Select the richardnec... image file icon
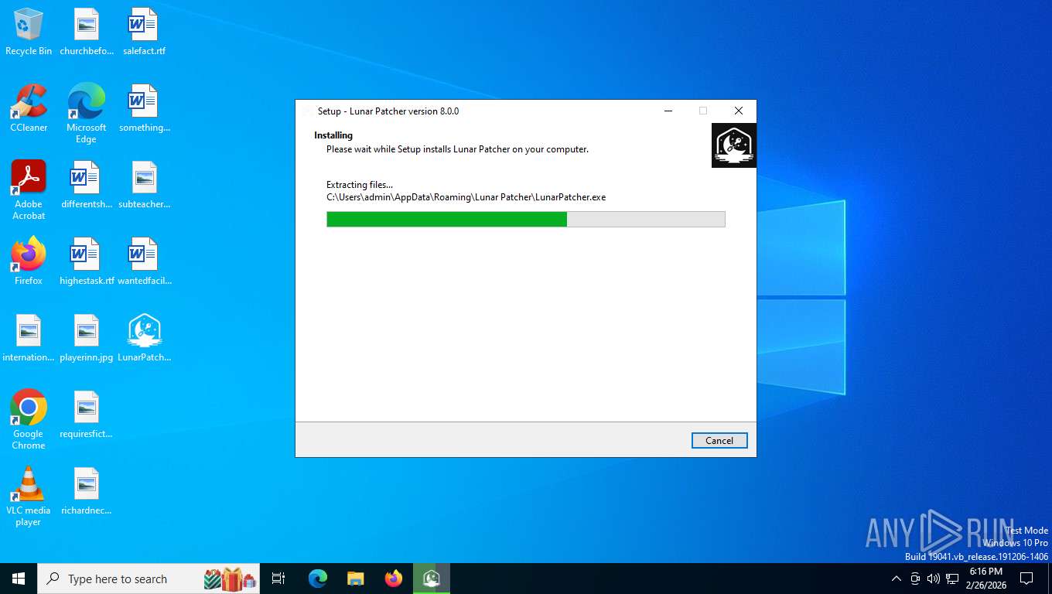Viewport: 1052px width, 594px height. pos(87,491)
